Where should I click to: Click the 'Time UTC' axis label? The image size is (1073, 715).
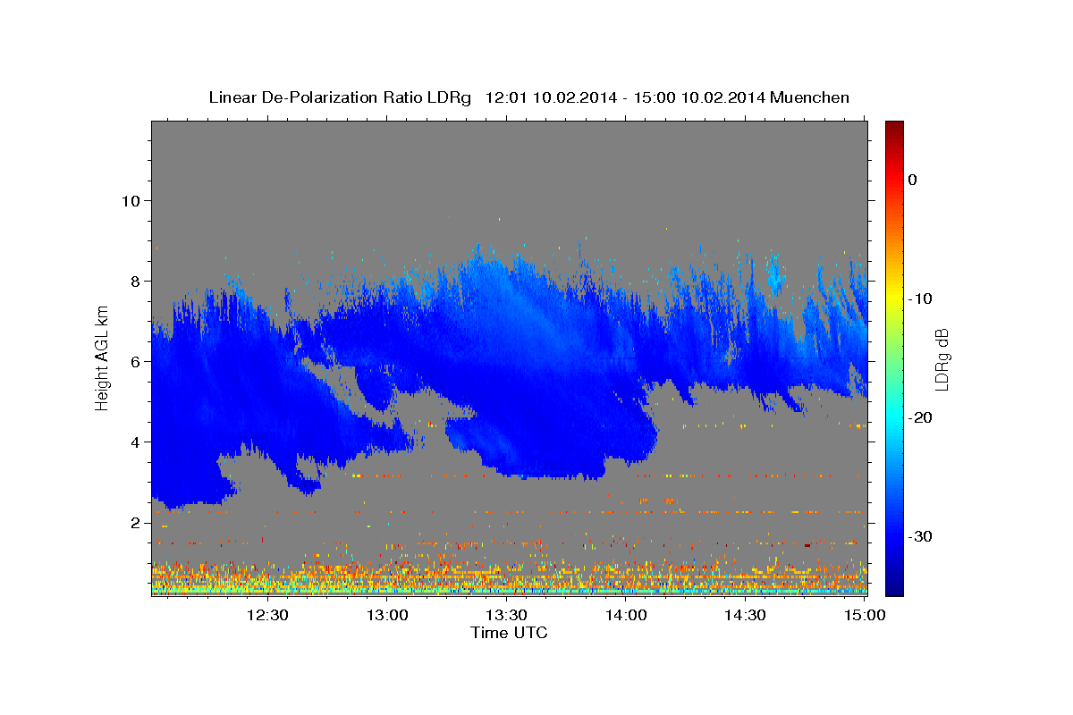pyautogui.click(x=509, y=633)
